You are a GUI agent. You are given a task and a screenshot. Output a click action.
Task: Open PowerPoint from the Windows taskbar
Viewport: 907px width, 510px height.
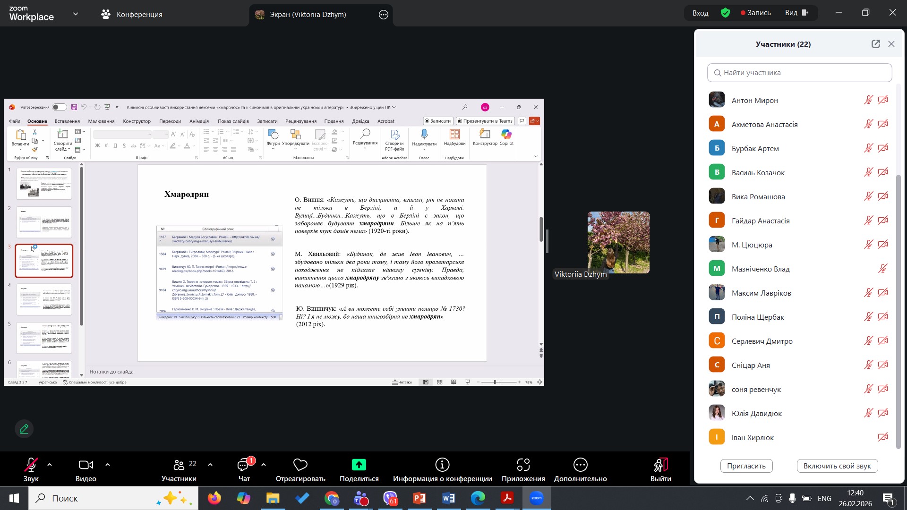coord(419,498)
